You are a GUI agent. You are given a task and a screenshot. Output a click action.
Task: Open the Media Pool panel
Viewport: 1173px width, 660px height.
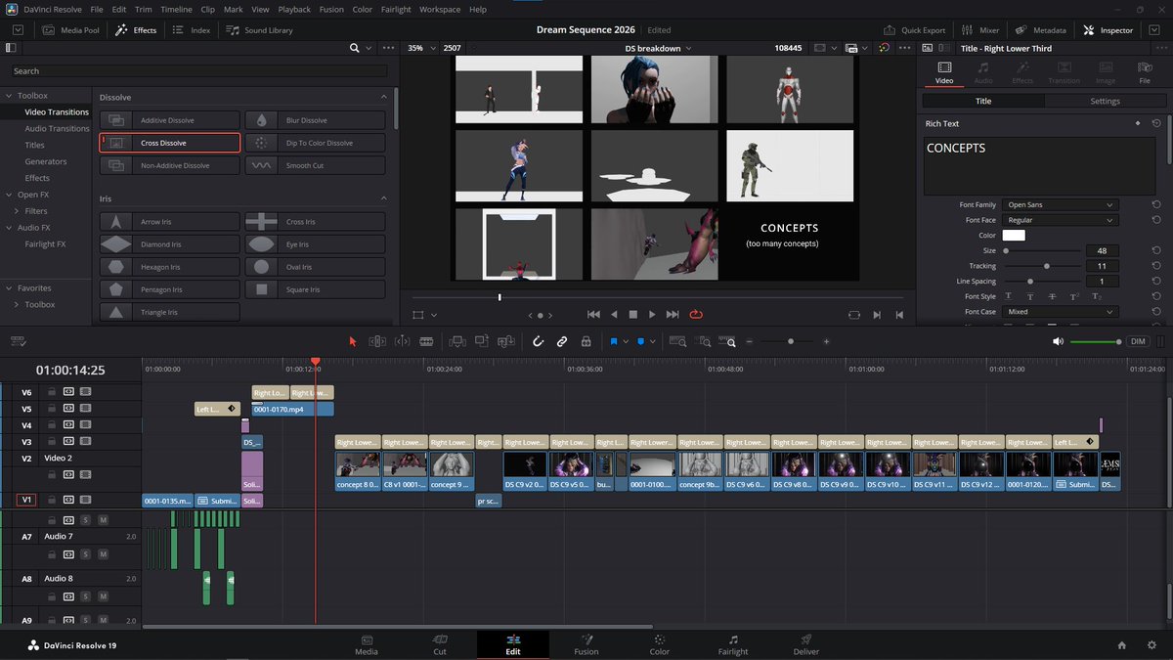click(x=71, y=30)
